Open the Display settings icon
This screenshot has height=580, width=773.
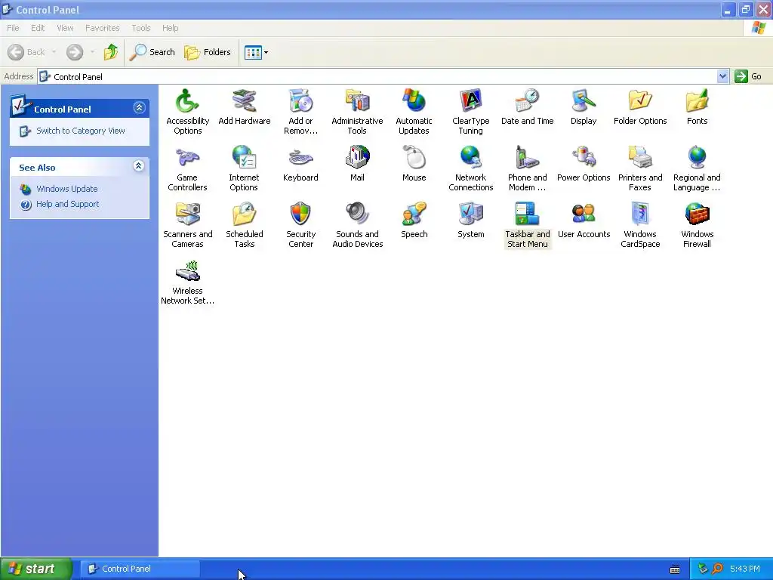coord(584,107)
